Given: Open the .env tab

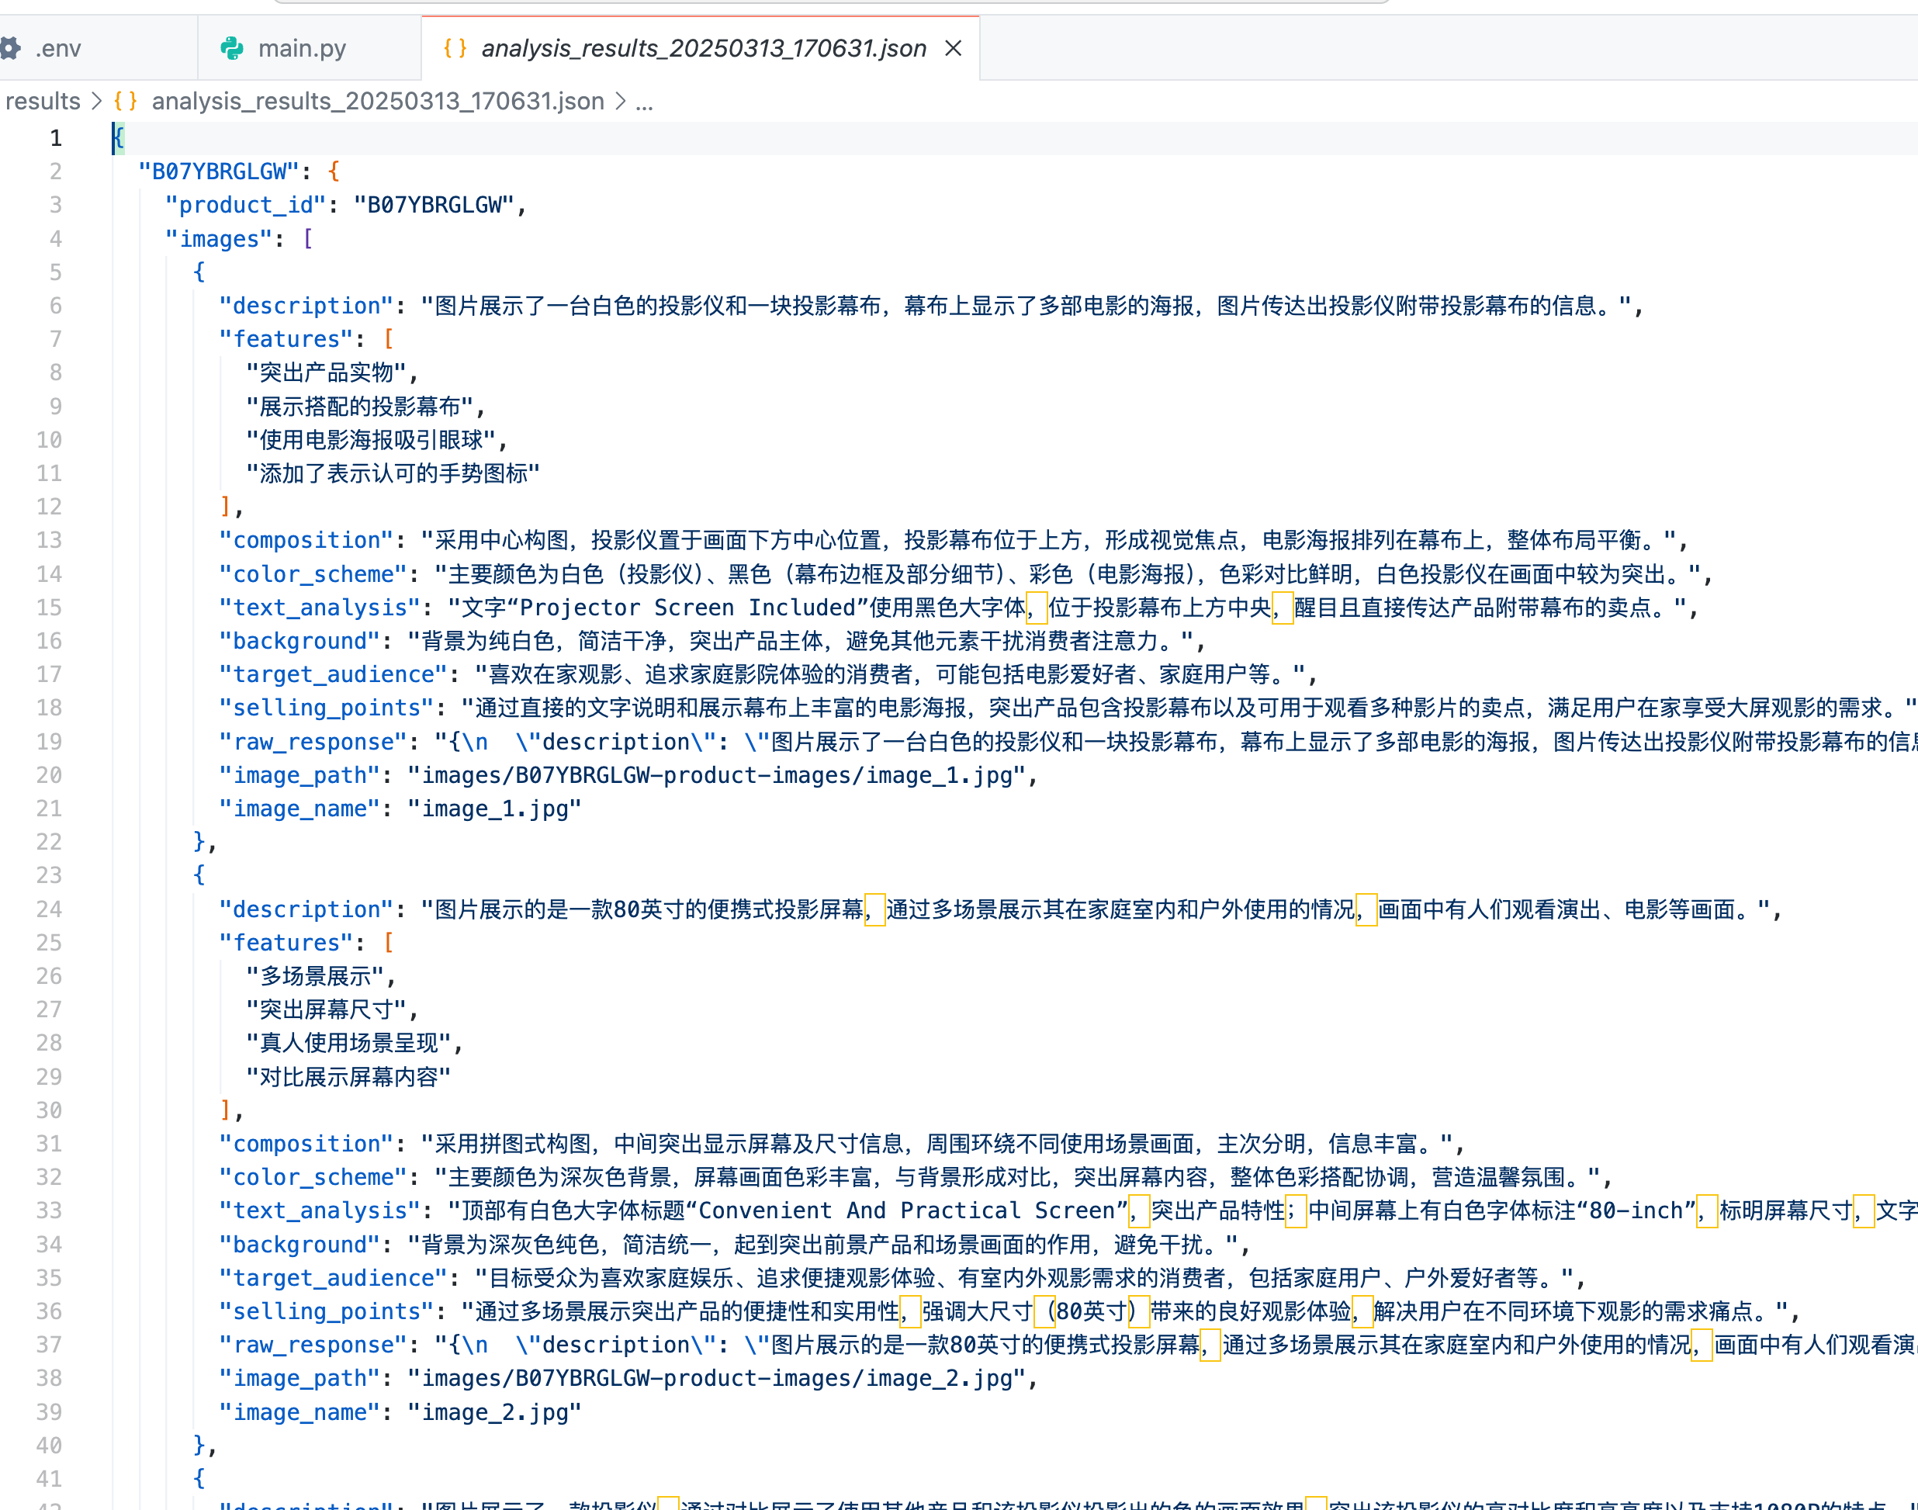Looking at the screenshot, I should (x=58, y=48).
